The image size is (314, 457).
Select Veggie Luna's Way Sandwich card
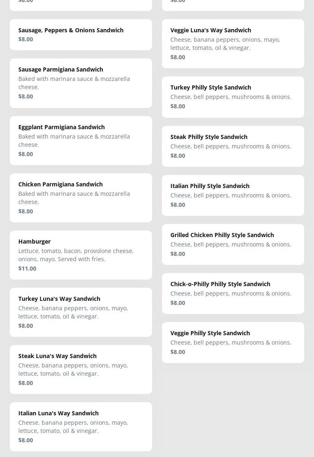click(x=233, y=44)
